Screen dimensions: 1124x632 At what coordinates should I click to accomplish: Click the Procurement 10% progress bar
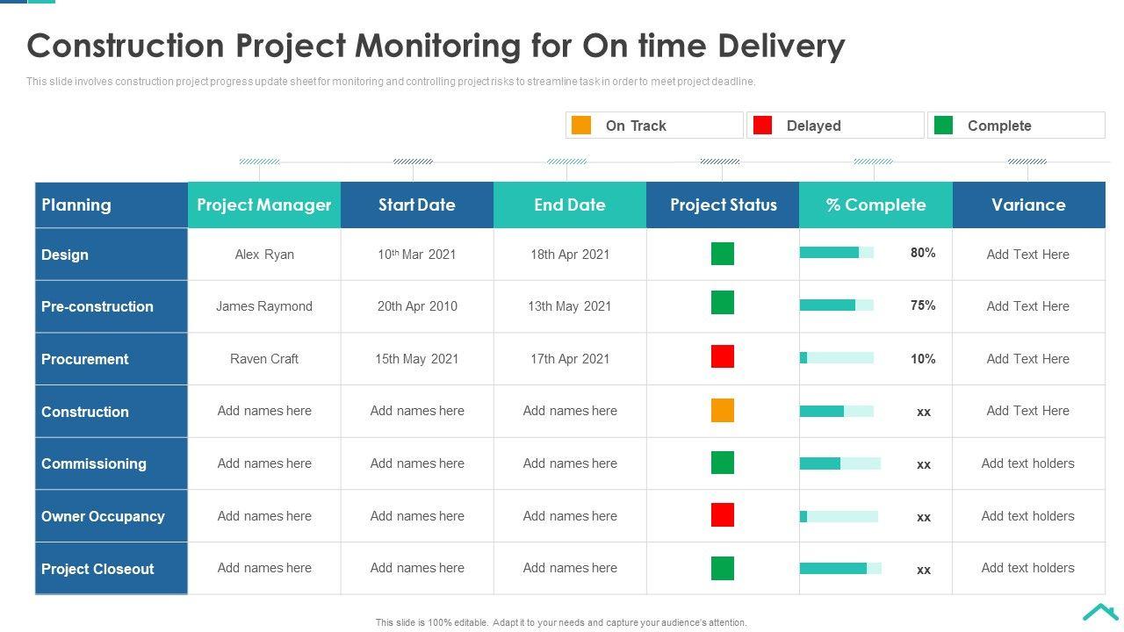836,358
